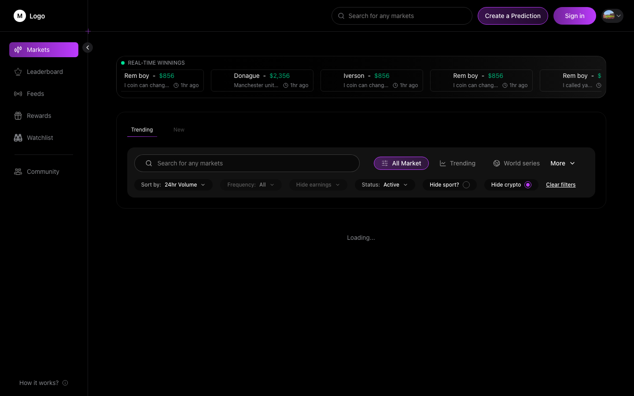Focus the markets filter search input
The width and height of the screenshot is (634, 396).
click(247, 163)
